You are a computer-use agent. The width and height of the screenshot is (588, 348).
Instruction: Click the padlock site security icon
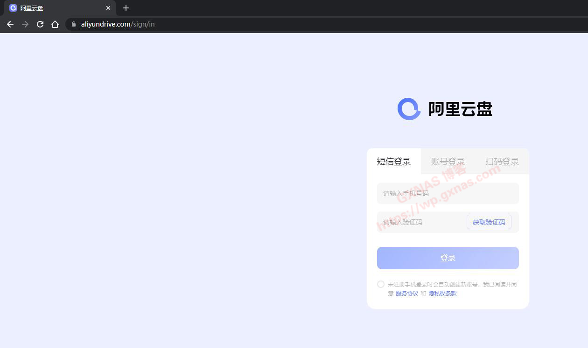[74, 24]
